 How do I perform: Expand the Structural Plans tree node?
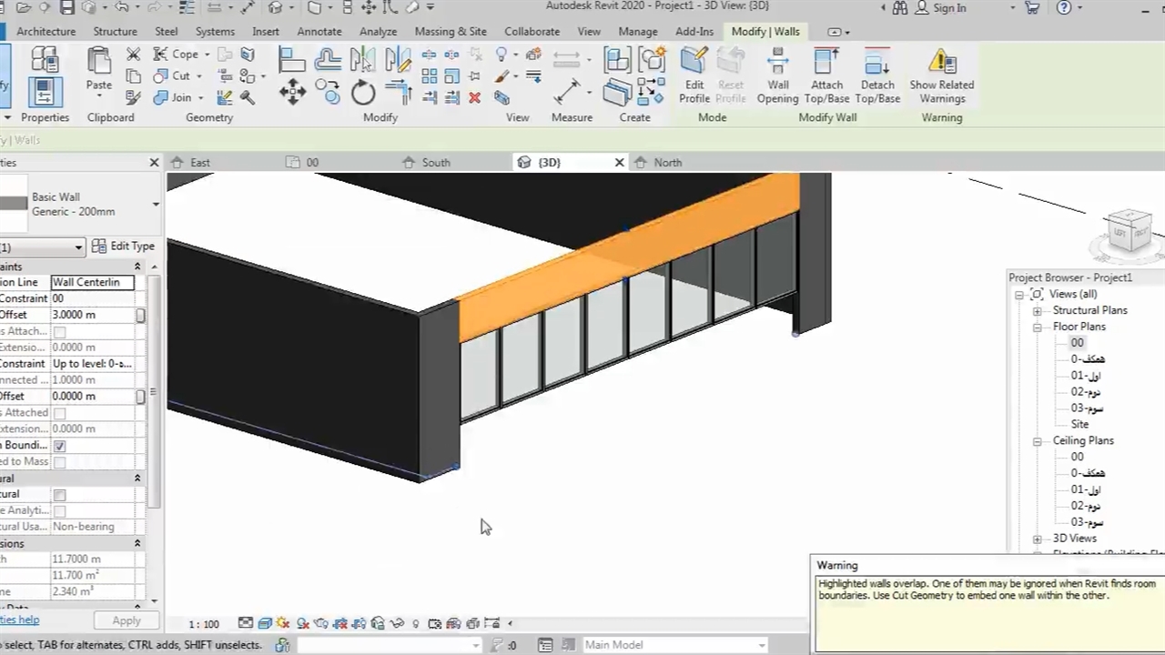pos(1037,310)
